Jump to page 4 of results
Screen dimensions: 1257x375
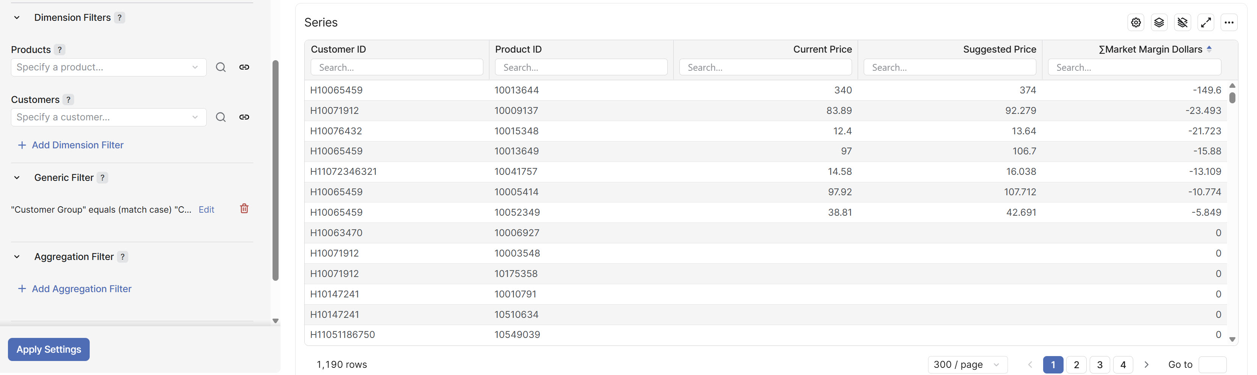coord(1123,365)
